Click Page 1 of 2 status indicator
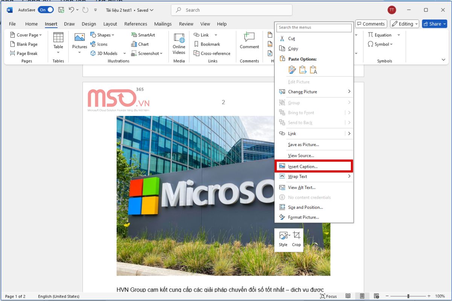452x301 pixels. point(15,296)
